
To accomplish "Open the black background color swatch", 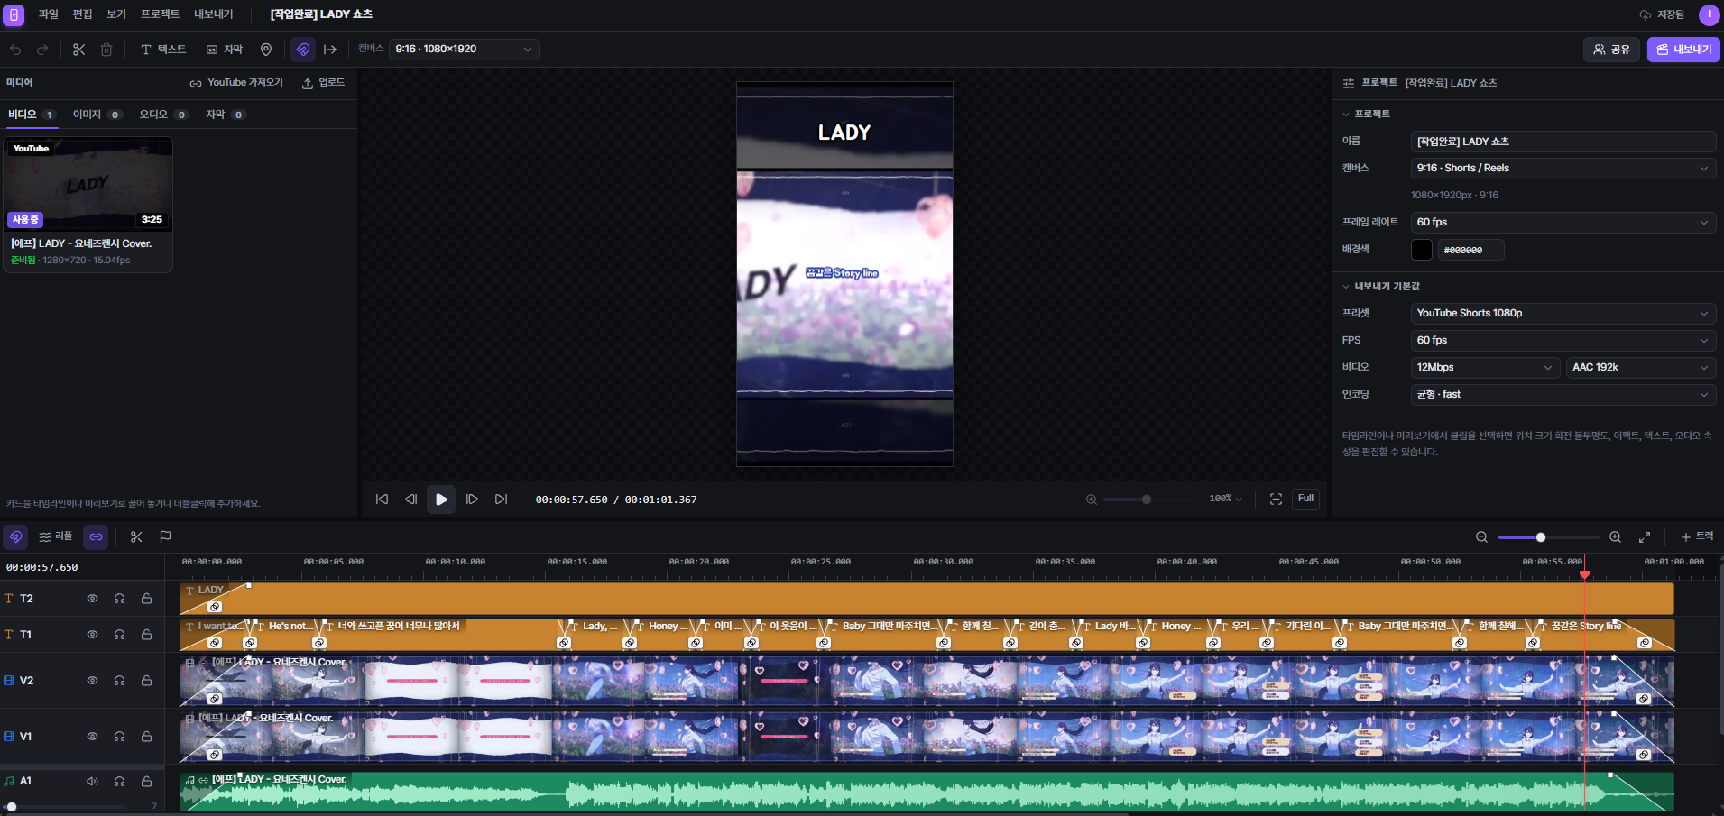I will point(1422,250).
